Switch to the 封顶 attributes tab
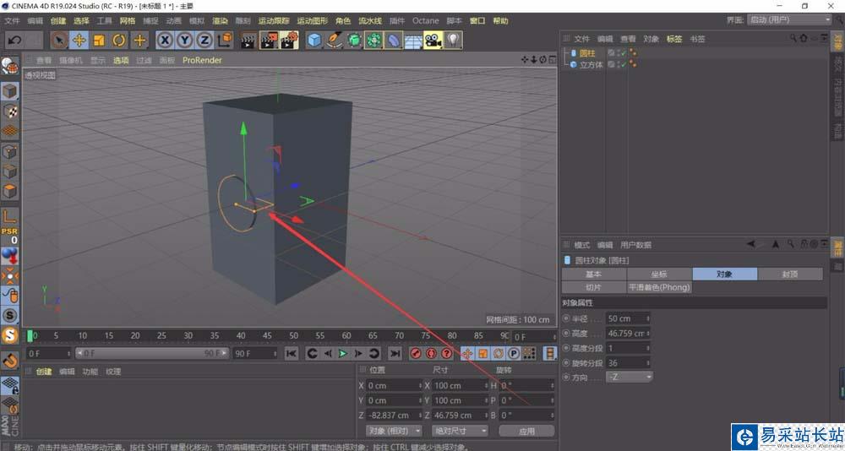Viewport: 845px width, 451px height. point(790,274)
